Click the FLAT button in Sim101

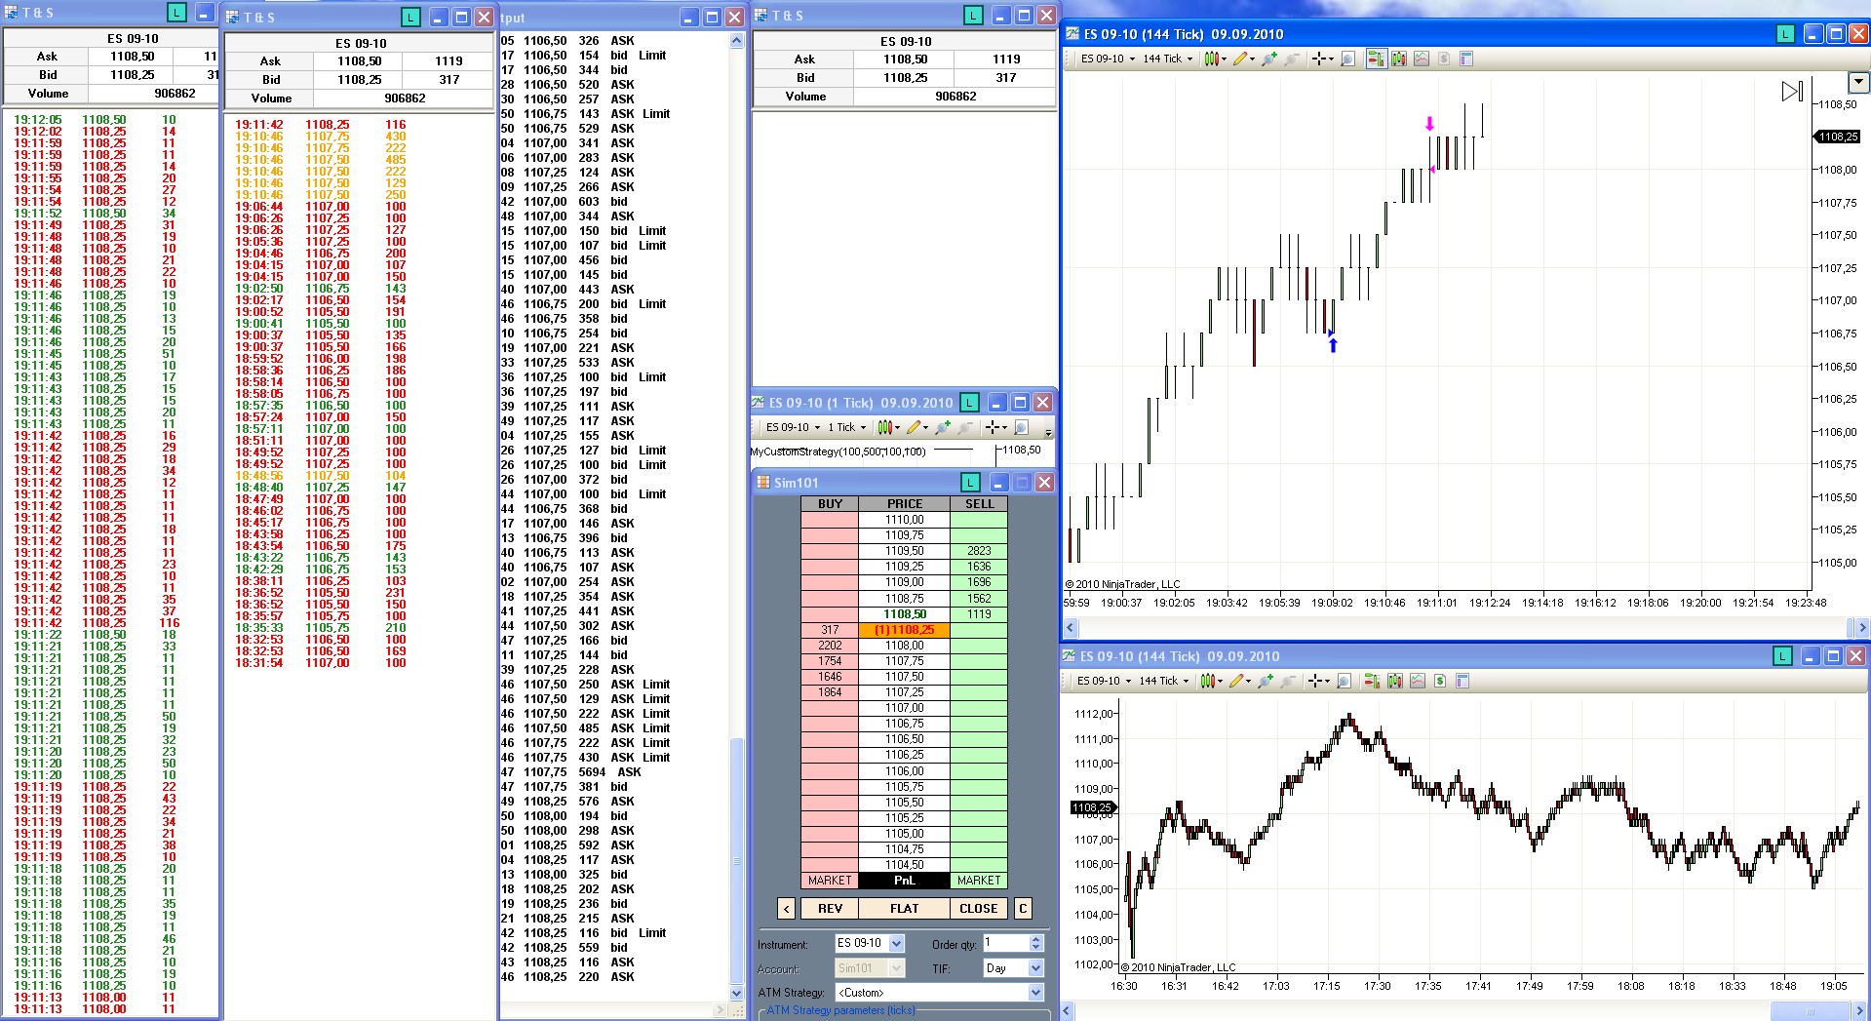click(904, 908)
